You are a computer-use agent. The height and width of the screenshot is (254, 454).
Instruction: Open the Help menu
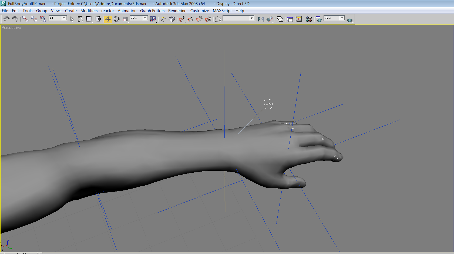point(240,11)
